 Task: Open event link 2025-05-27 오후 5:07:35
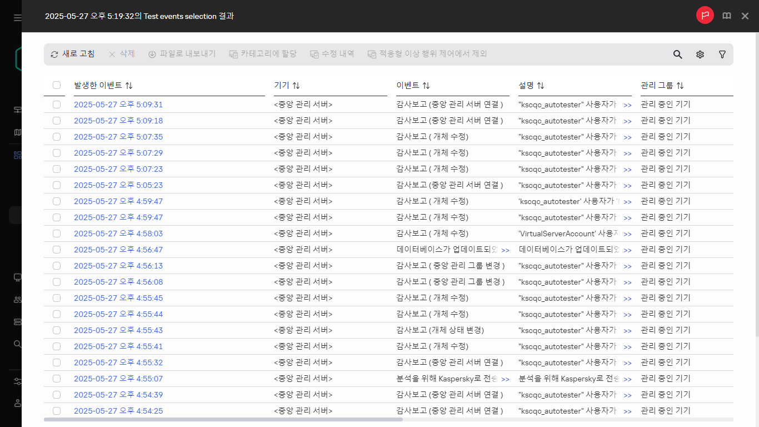click(118, 137)
